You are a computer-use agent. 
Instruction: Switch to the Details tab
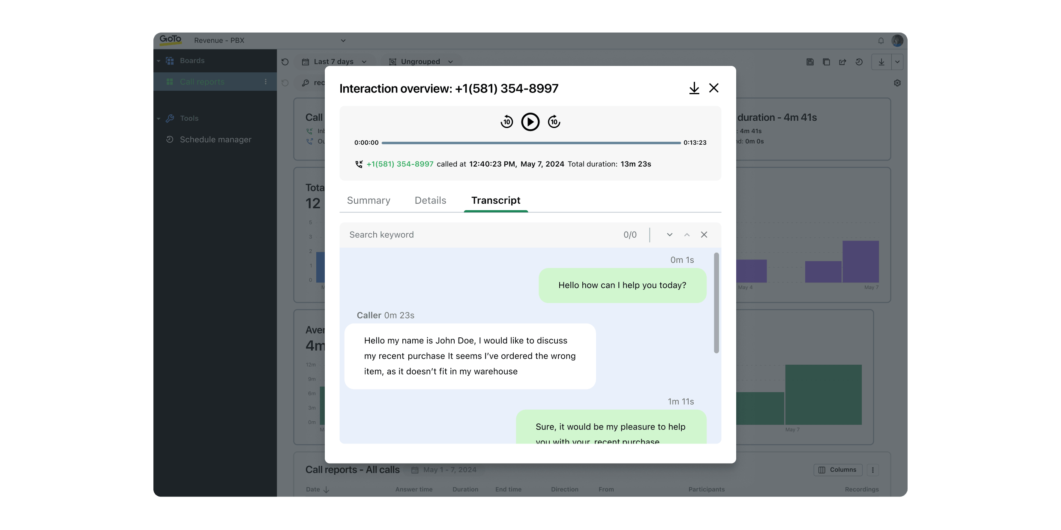[x=430, y=200]
